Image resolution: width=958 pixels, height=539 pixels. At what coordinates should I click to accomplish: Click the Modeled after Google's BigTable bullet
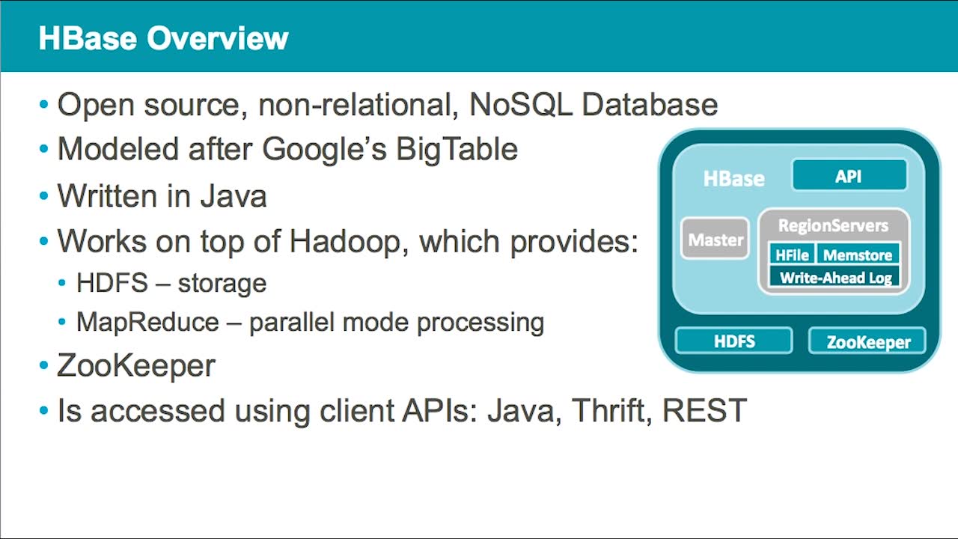(287, 149)
